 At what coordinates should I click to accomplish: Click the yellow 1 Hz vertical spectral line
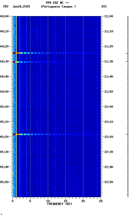pyautogui.click(x=16, y=106)
